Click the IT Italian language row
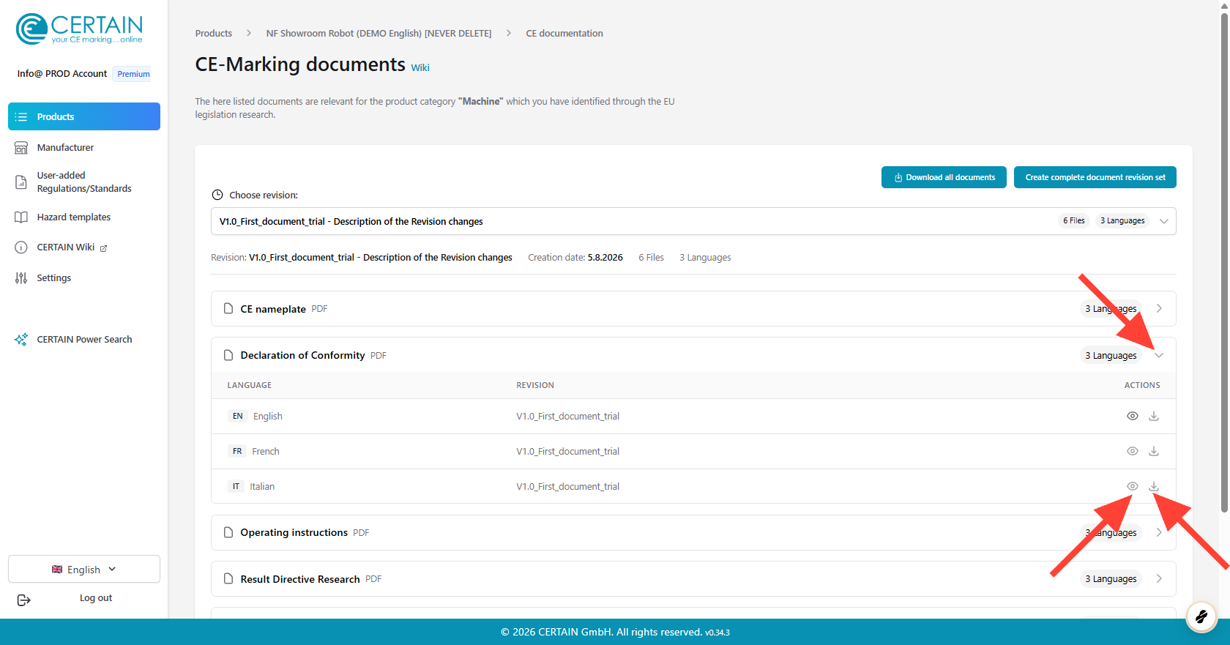This screenshot has width=1230, height=645. tap(693, 486)
